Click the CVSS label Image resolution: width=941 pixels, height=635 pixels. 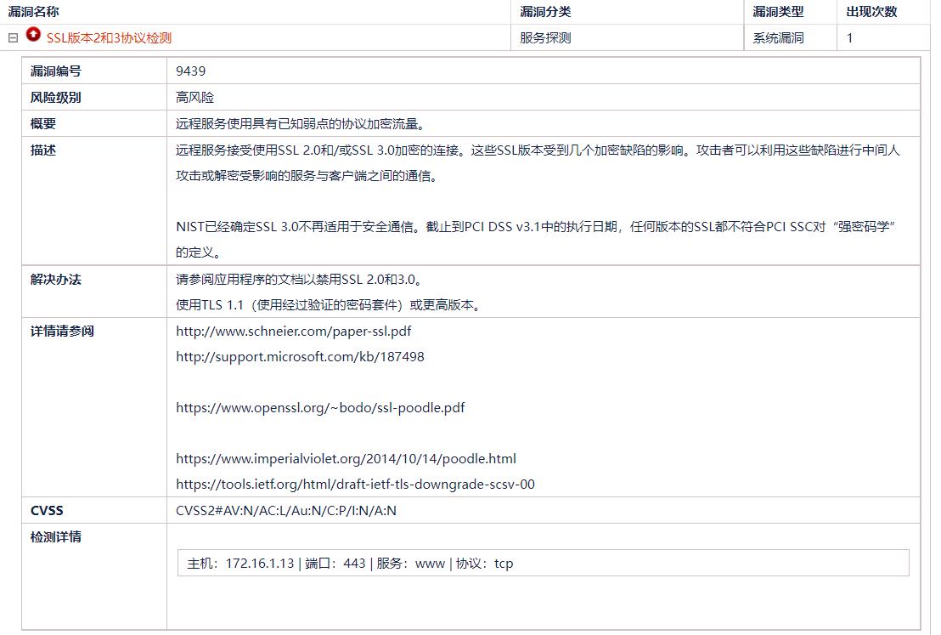(x=47, y=511)
